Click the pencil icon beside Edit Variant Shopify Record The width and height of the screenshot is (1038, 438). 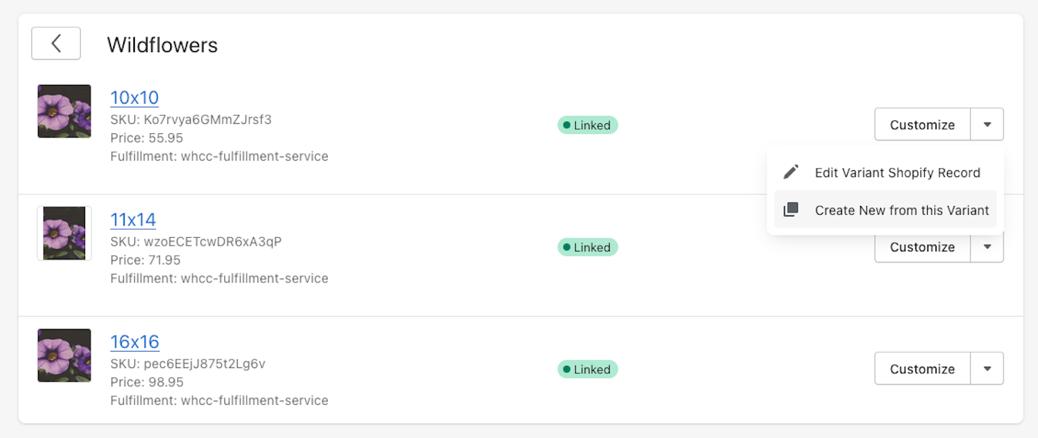click(791, 171)
